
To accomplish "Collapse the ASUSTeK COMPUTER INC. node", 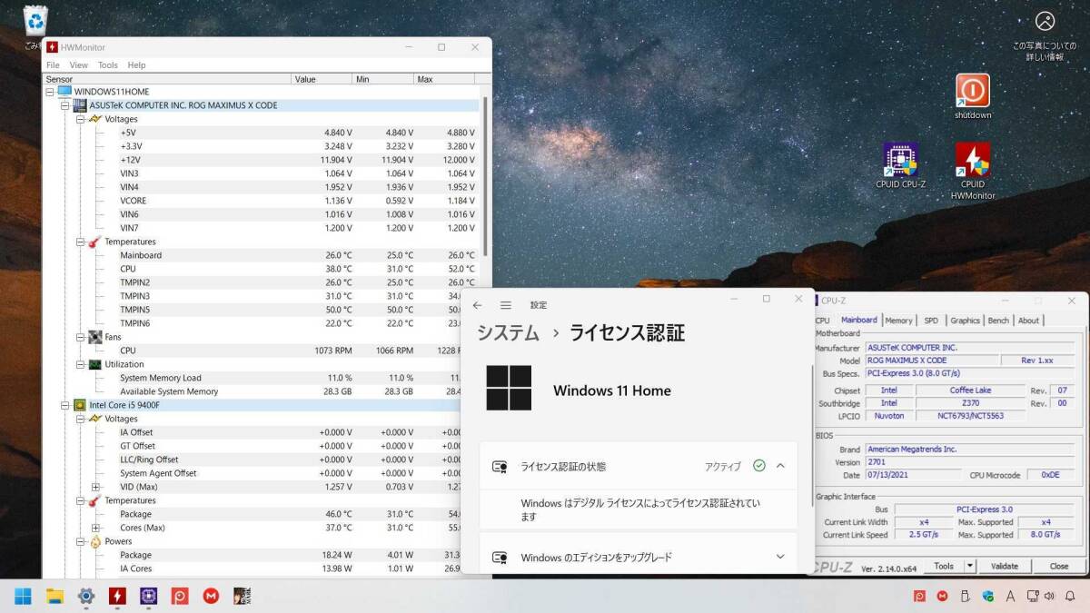I will 64,105.
